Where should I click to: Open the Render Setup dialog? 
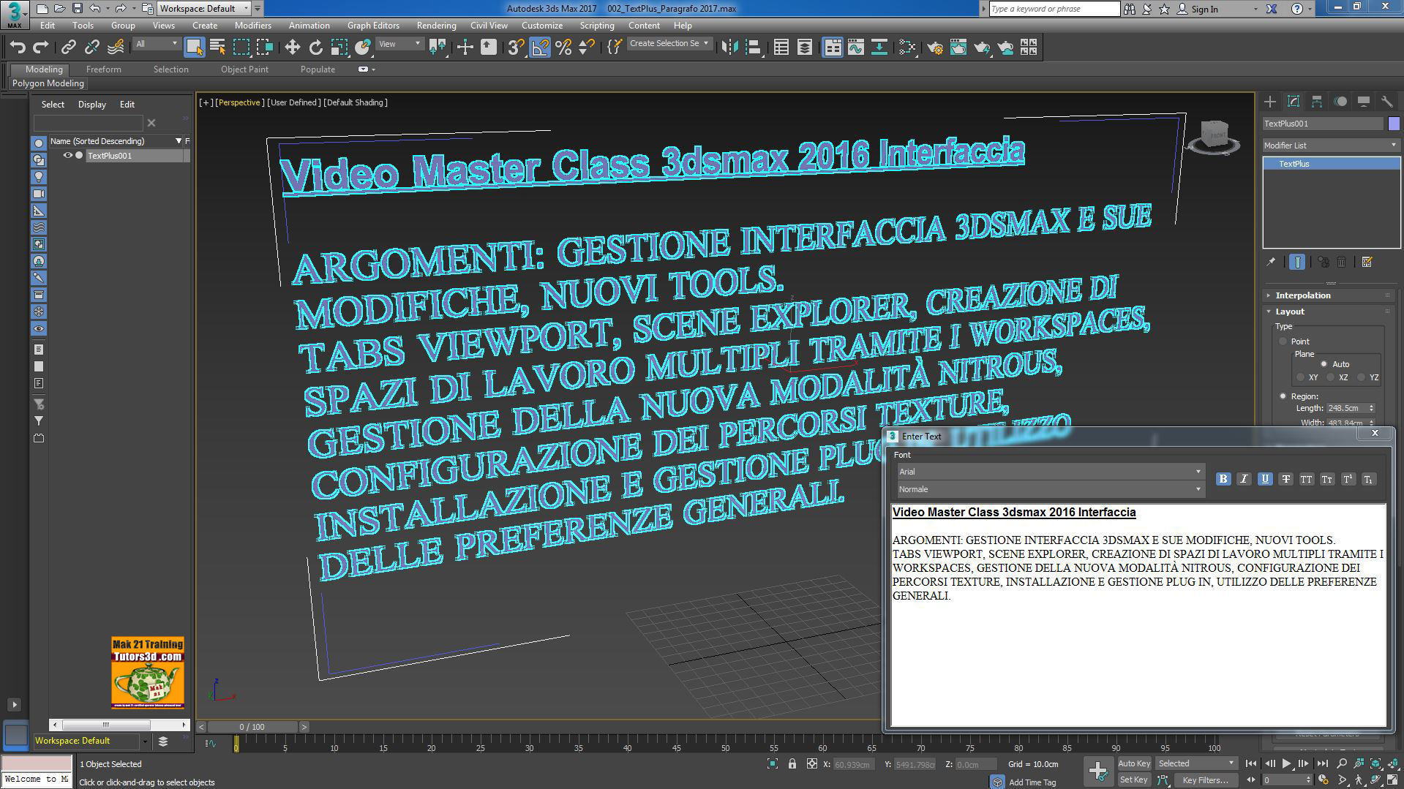coord(935,48)
